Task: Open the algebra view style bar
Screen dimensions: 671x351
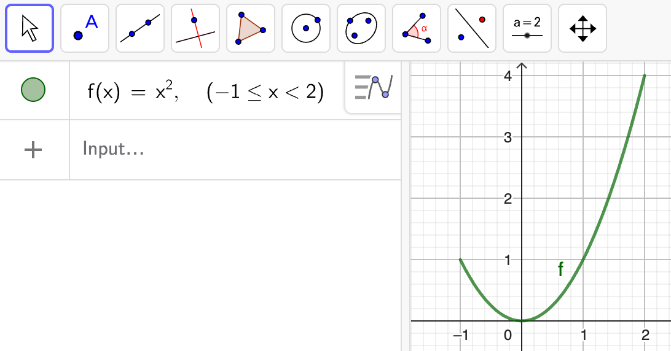Action: click(373, 87)
